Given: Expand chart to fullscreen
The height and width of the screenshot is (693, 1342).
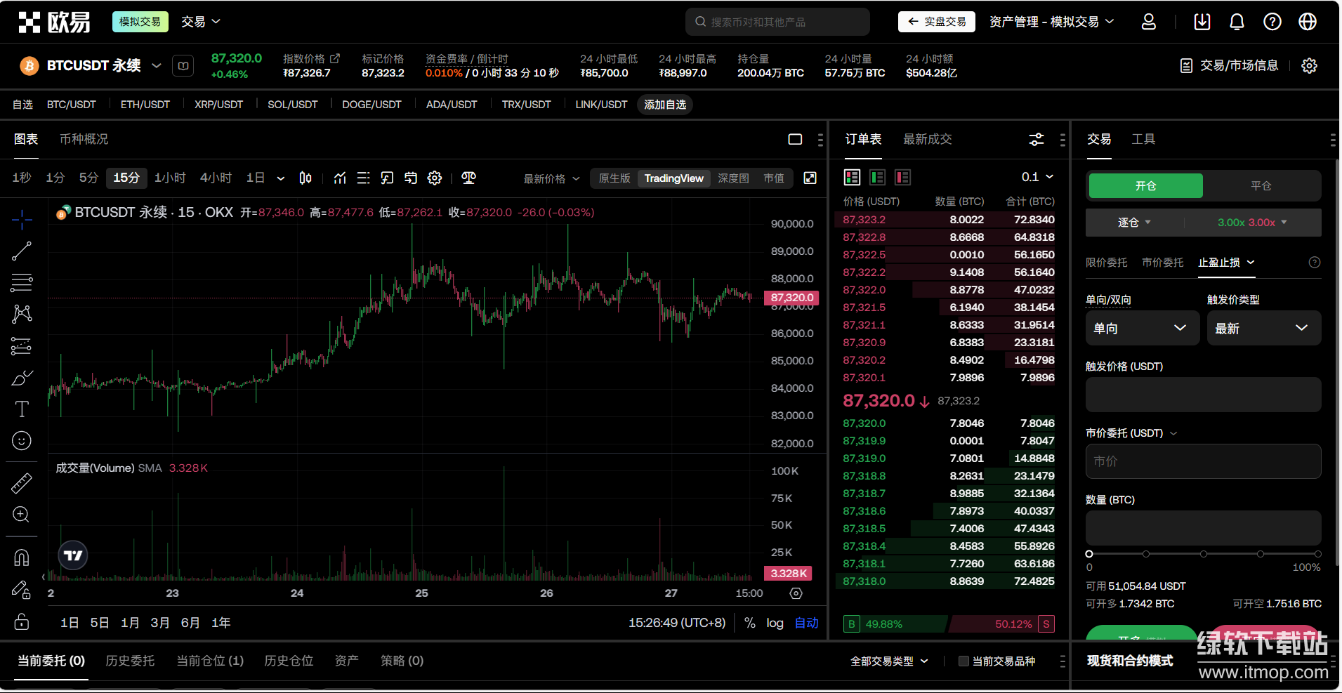Looking at the screenshot, I should coord(810,178).
